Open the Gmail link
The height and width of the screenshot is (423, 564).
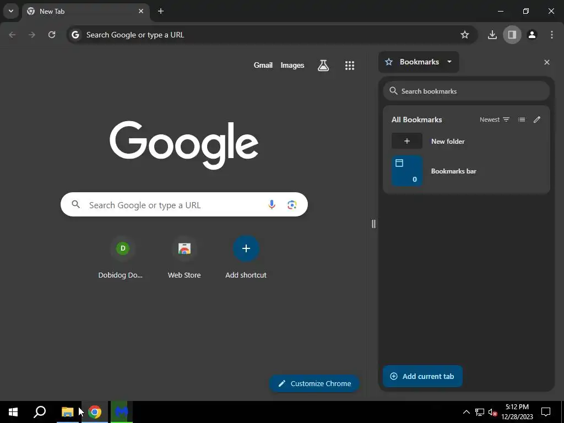(263, 65)
